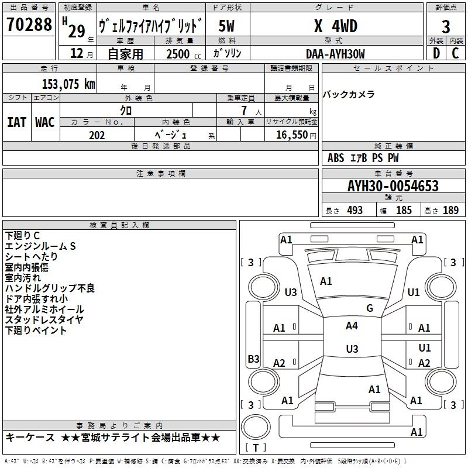Image resolution: width=468 pixels, height=468 pixels.
Task: Click inspector note 室内汚れ
Action: (x=23, y=277)
